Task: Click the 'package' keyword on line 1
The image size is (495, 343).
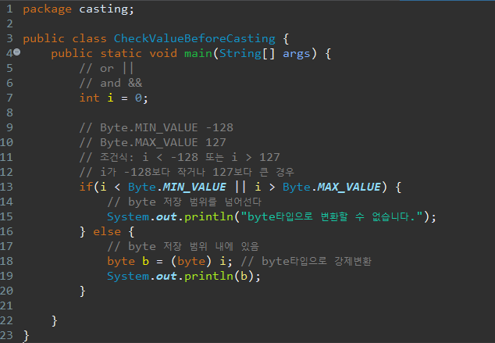Action: 47,9
